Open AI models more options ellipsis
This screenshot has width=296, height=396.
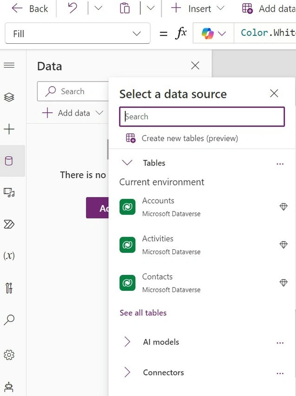point(280,343)
